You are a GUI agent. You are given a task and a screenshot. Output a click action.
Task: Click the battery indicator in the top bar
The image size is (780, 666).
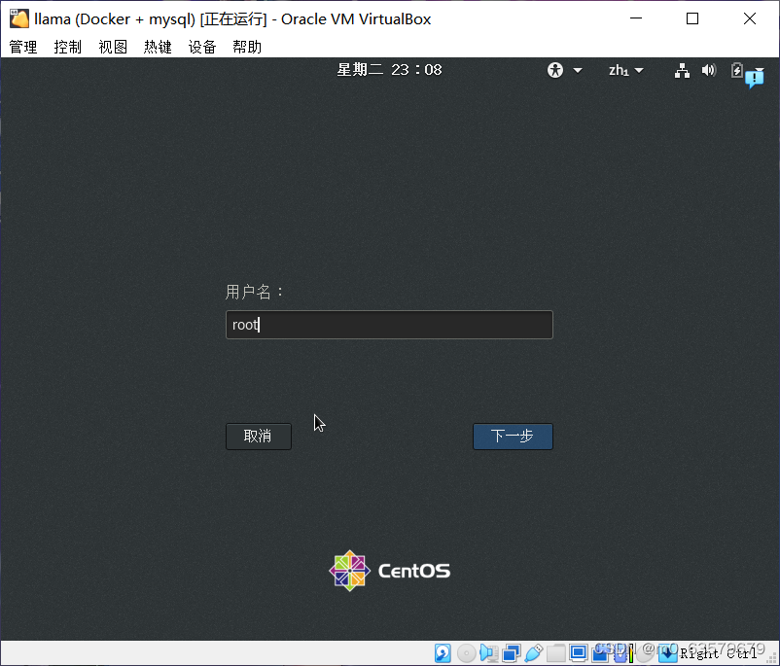[x=735, y=70]
